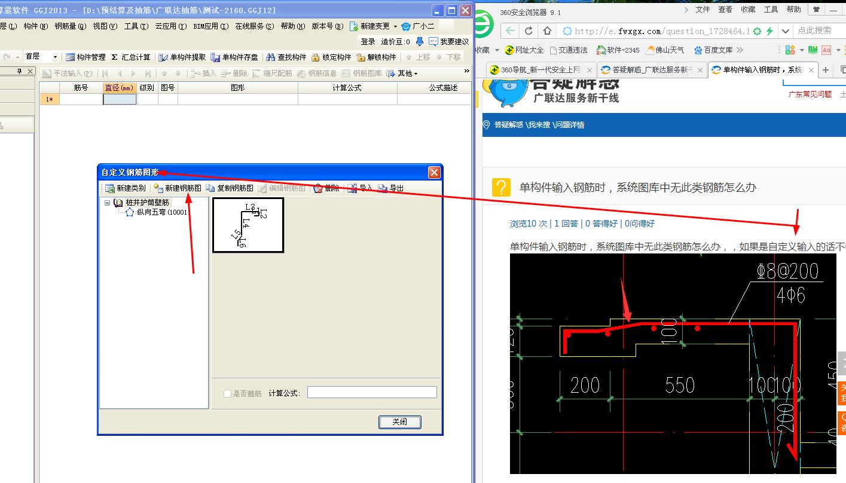Click 我要建议 feedback button
This screenshot has width=846, height=483.
(x=449, y=41)
